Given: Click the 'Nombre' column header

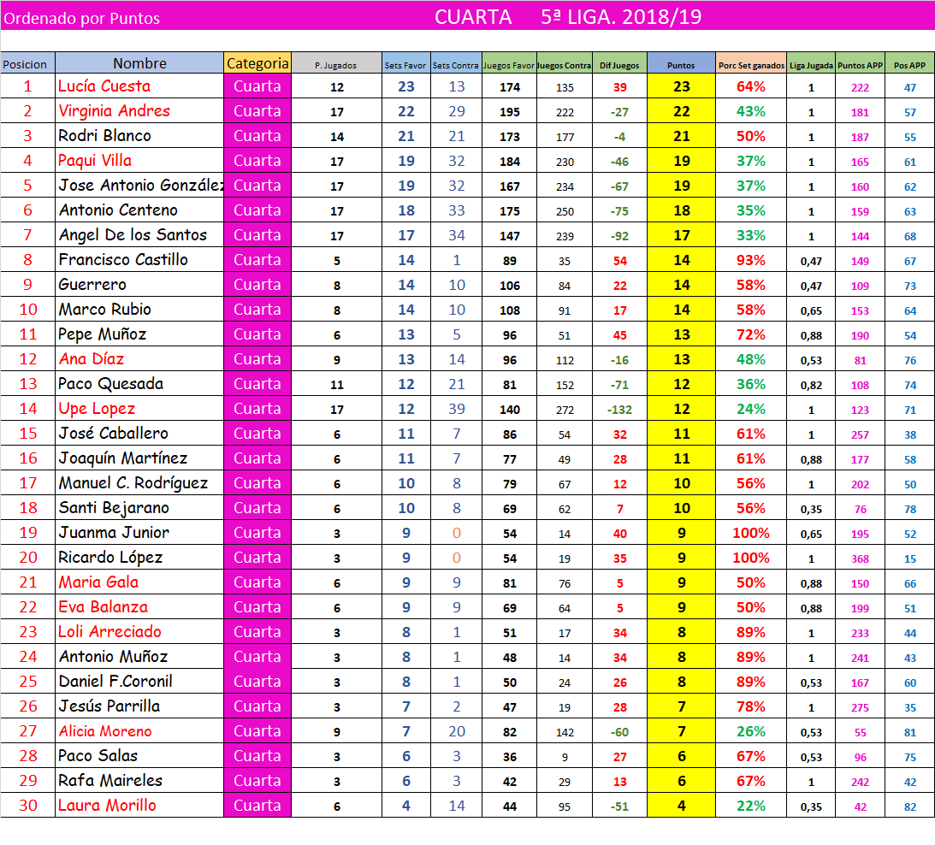Looking at the screenshot, I should click(x=139, y=63).
